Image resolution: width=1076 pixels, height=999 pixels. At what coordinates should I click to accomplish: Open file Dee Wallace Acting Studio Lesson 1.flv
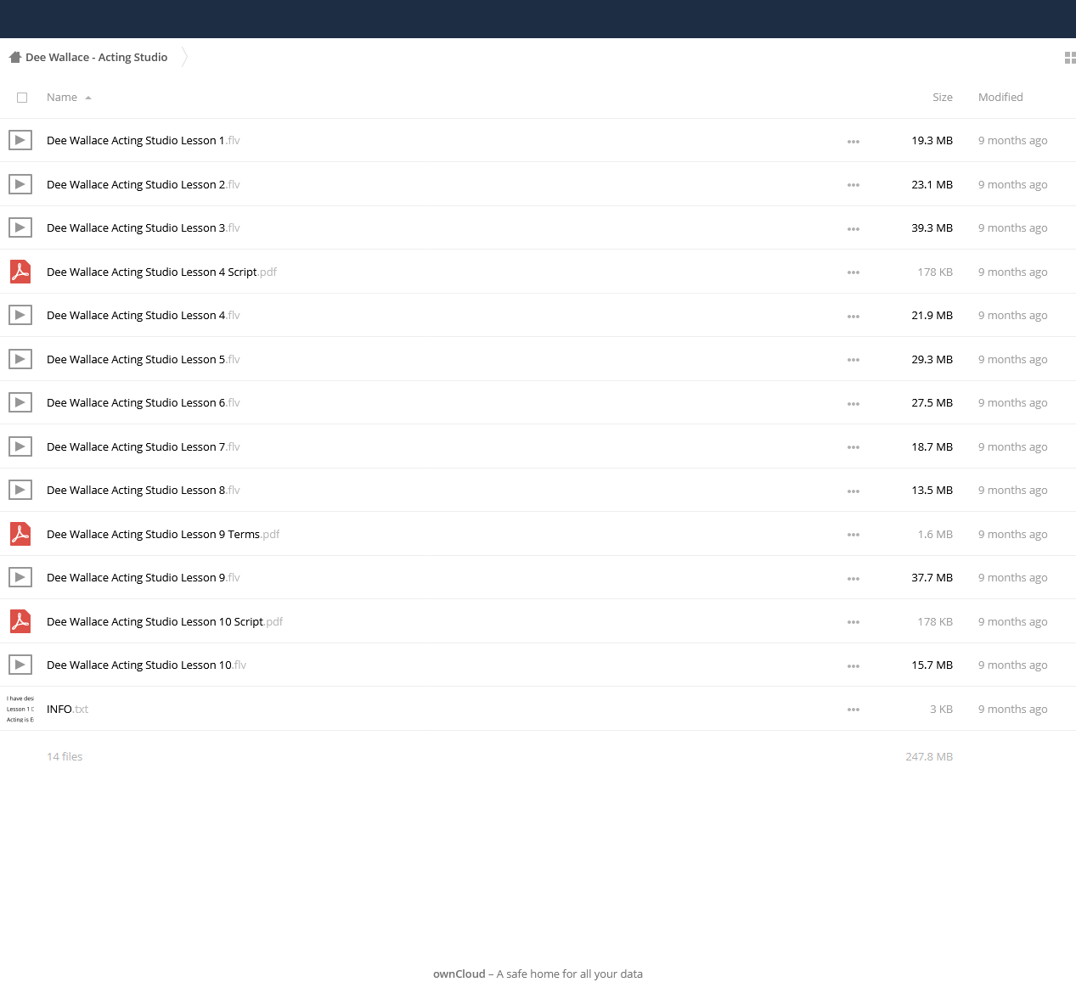coord(144,141)
